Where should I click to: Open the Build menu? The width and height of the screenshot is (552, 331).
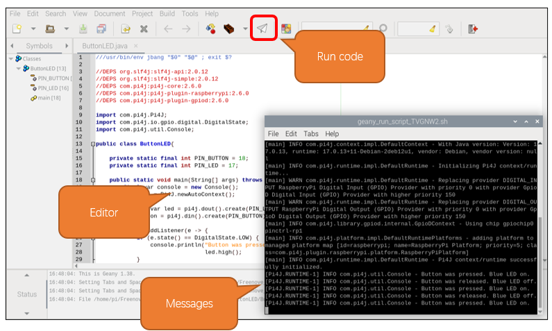(167, 13)
